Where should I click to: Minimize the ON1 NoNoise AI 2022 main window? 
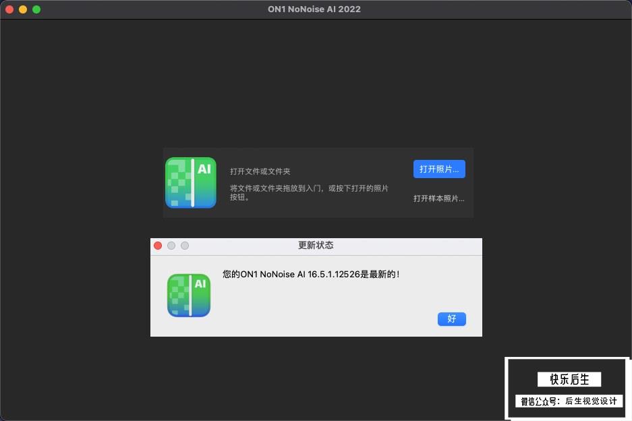tap(23, 9)
